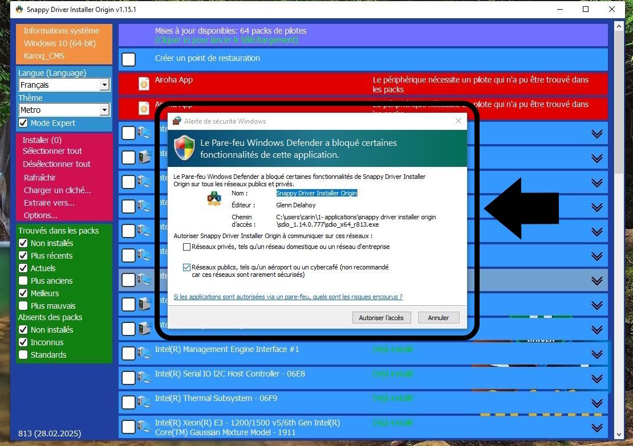Enable Standards filter checkbox
This screenshot has height=446, width=633.
23,354
